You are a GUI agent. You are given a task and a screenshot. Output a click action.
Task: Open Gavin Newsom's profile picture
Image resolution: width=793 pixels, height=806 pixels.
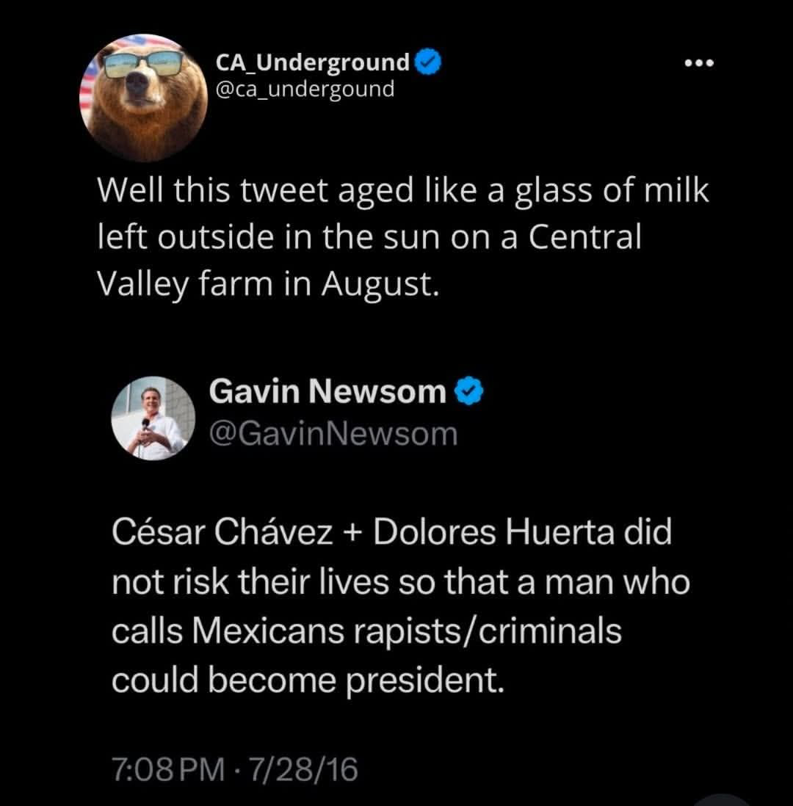[153, 418]
